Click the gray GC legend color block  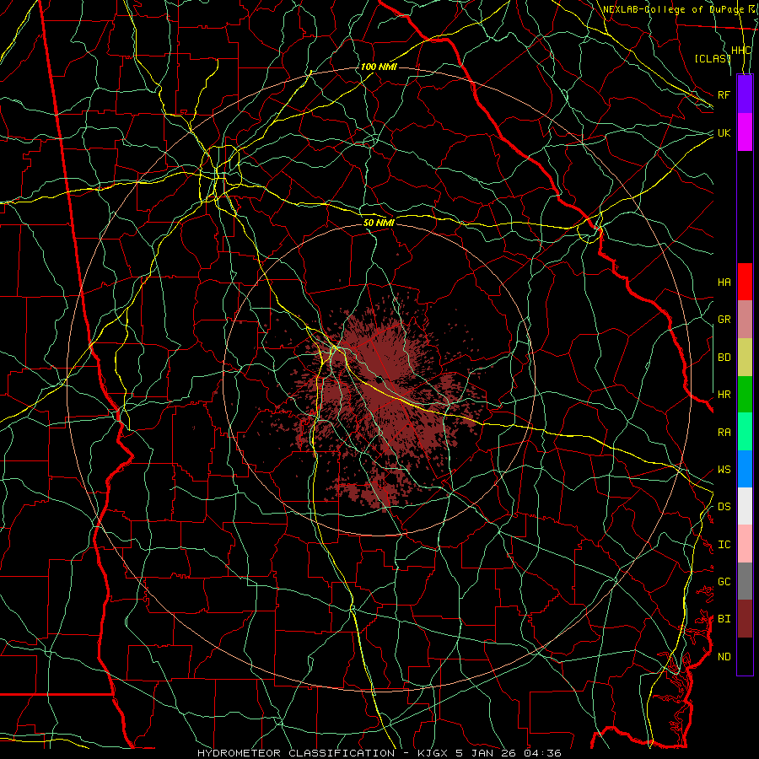[x=745, y=581]
